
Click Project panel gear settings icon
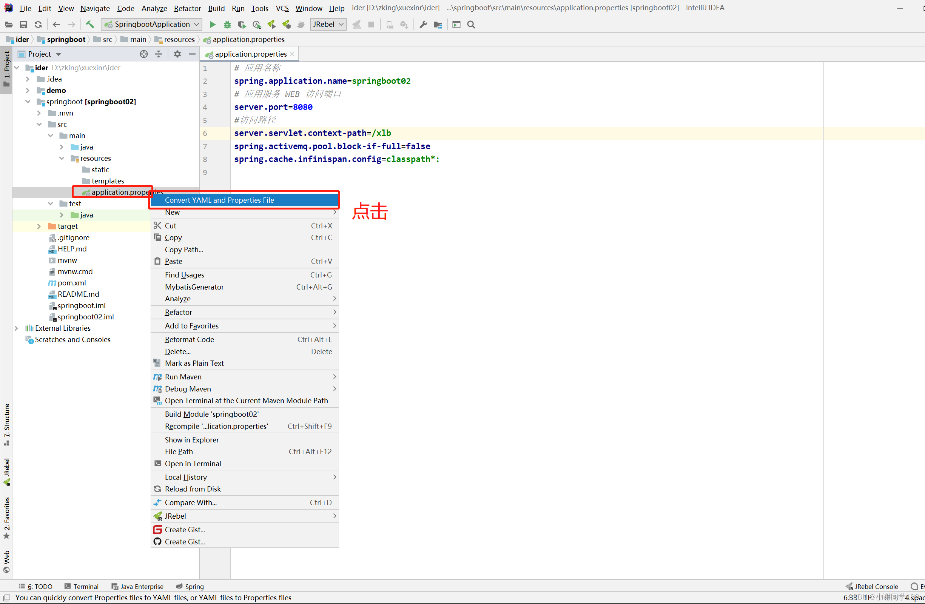point(177,54)
